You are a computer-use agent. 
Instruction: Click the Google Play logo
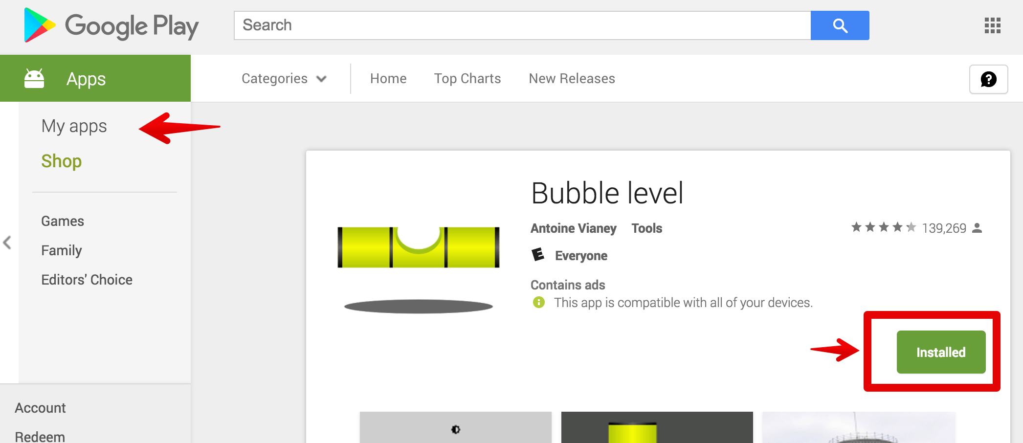click(x=111, y=25)
